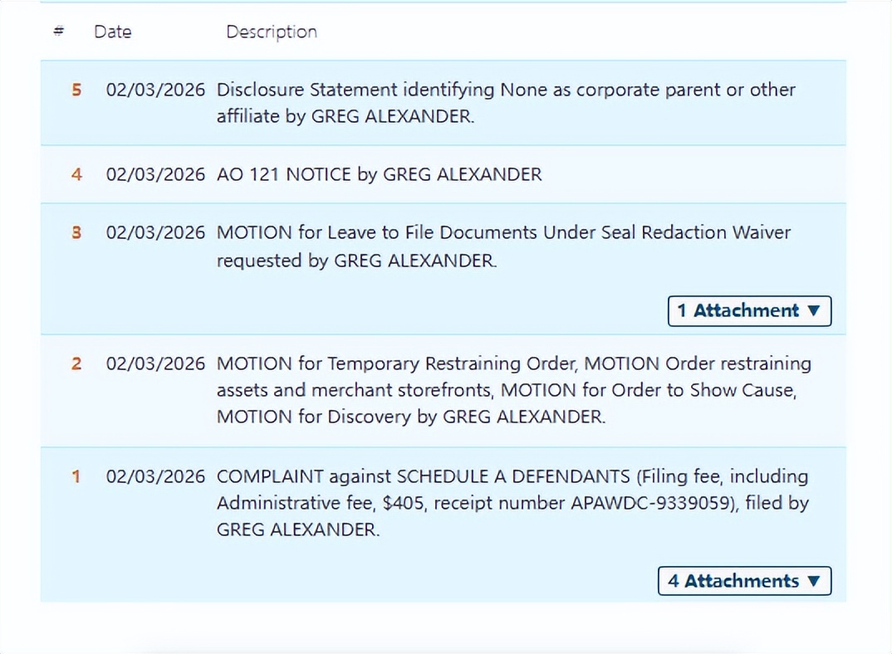Select the AO 121 NOTICE description
This screenshot has height=654, width=892.
point(379,174)
